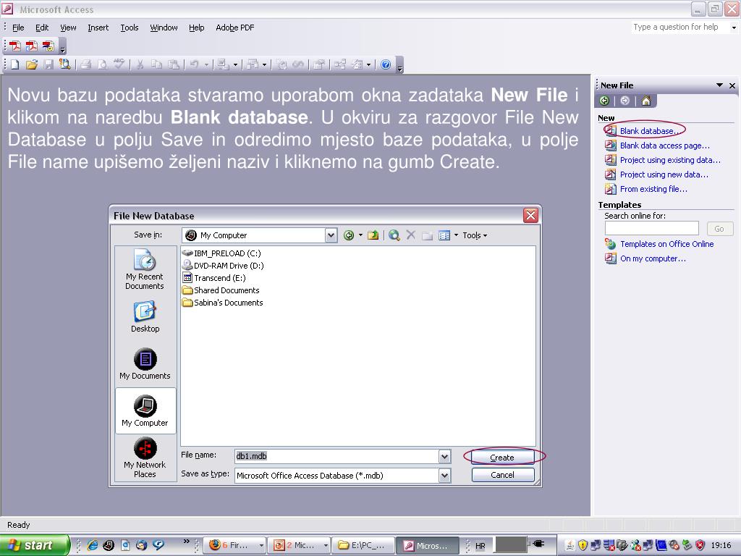
Task: Click the File name text field
Action: (336, 456)
